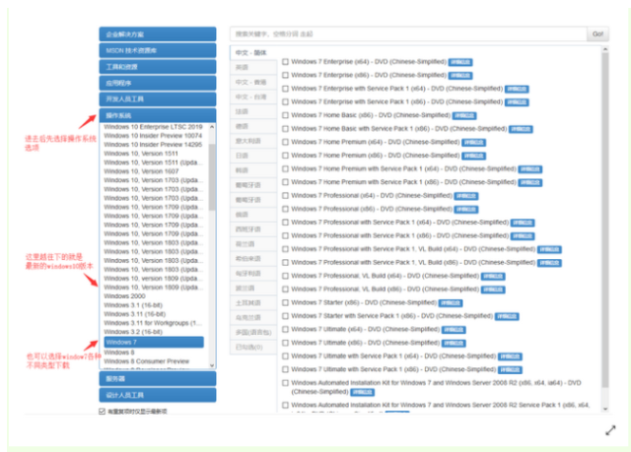View 详细信息 for Windows 7 Ultimate (x86) DVD
Image resolution: width=631 pixels, height=452 pixels.
click(454, 343)
